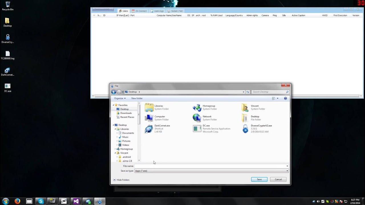This screenshot has height=205, width=365.
Task: Switch to the On Connect tab
Action: [139, 11]
